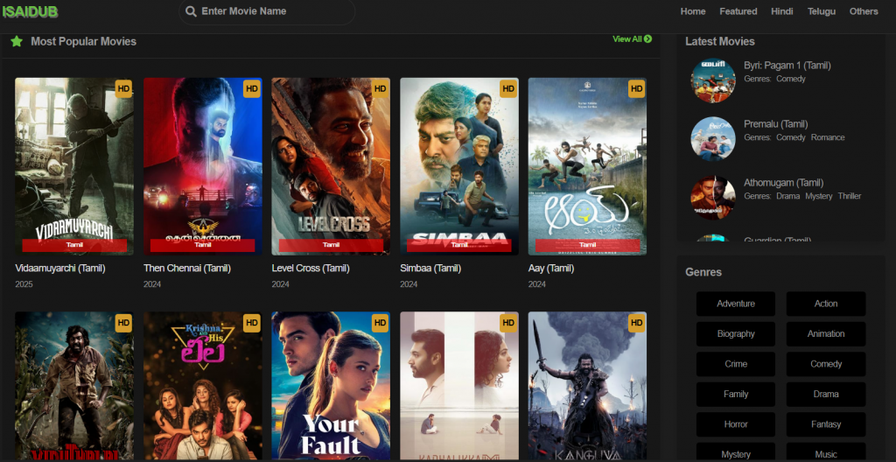
Task: Focus the Enter Movie Name search field
Action: [x=267, y=11]
